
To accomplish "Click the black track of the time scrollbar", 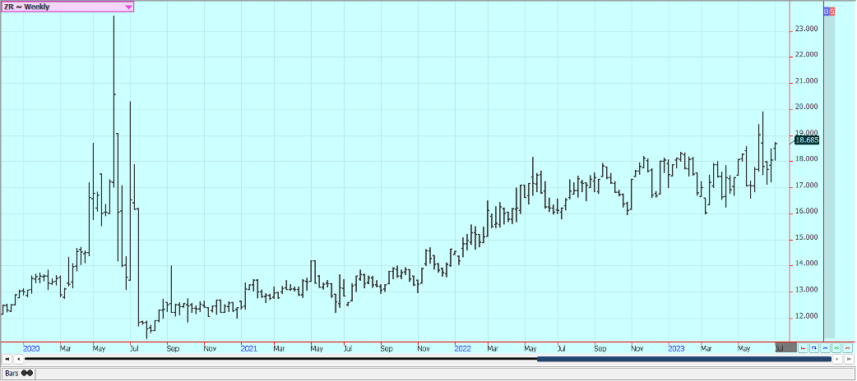I will 281,359.
